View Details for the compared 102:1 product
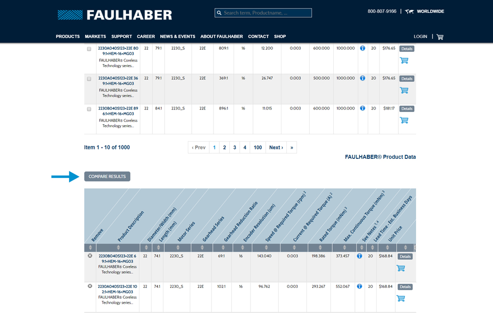 pos(405,287)
